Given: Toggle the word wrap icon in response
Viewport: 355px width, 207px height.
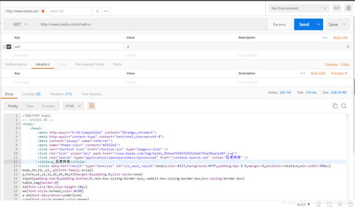Looking at the screenshot, I should [x=92, y=106].
